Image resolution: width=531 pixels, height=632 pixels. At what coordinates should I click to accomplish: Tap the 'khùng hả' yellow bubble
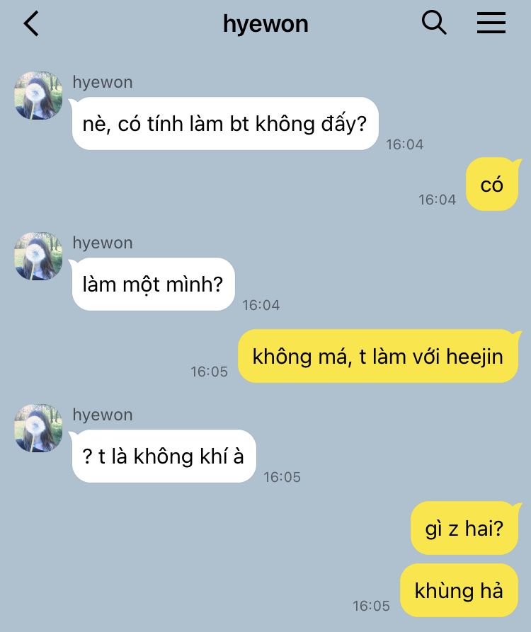click(459, 590)
